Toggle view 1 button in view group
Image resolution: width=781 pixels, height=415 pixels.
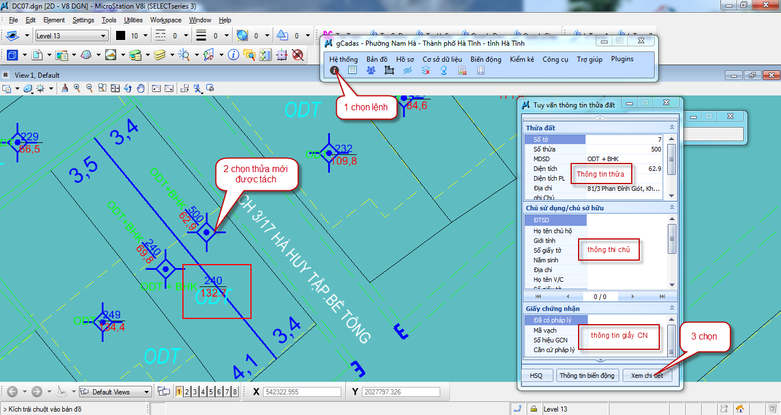179,392
